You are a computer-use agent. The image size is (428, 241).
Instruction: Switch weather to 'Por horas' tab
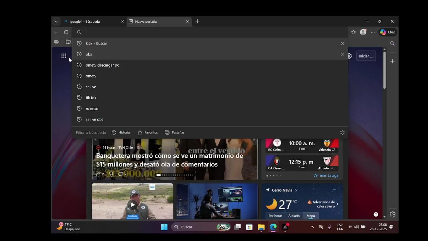pos(276,216)
